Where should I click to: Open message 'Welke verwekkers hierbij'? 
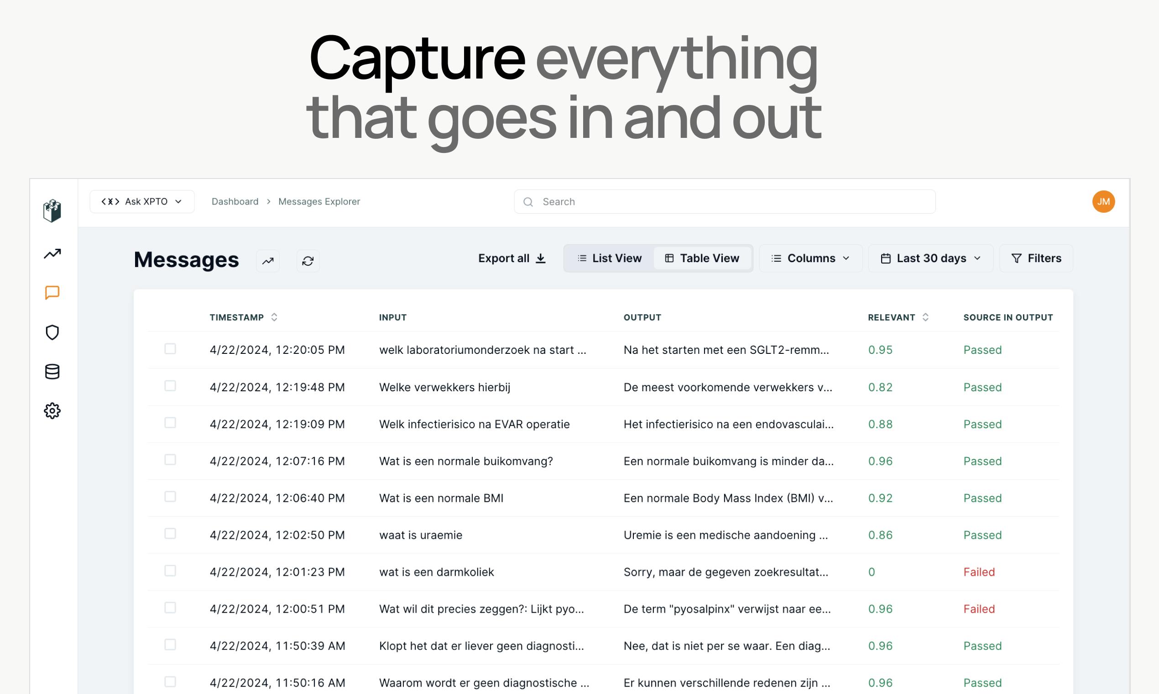444,387
